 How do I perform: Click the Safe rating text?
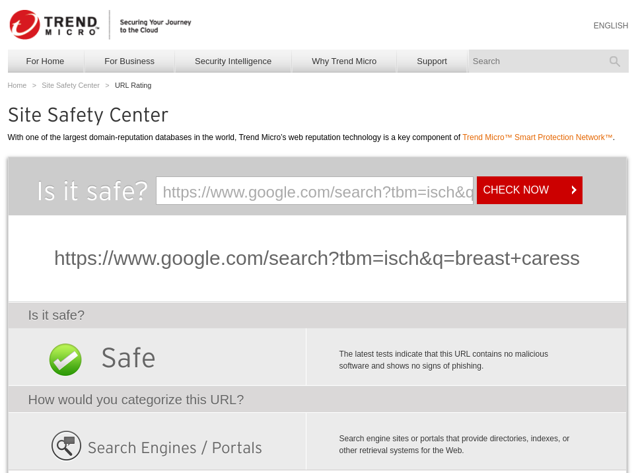click(x=129, y=358)
